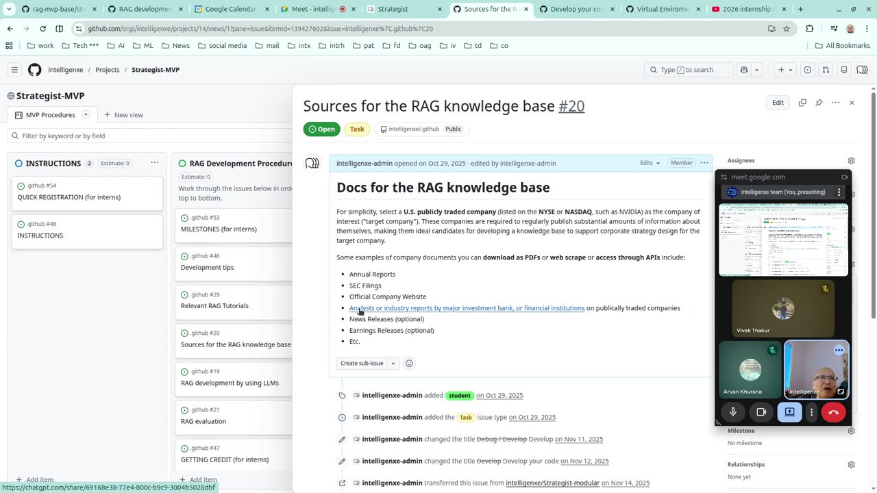The height and width of the screenshot is (493, 877).
Task: Open comment options ellipsis next to Member
Action: (704, 163)
